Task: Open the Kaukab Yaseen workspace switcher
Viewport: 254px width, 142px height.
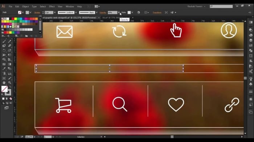Action: (x=196, y=7)
